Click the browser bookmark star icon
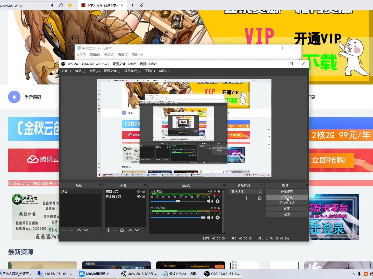This screenshot has width=373, height=279. [70, 5]
